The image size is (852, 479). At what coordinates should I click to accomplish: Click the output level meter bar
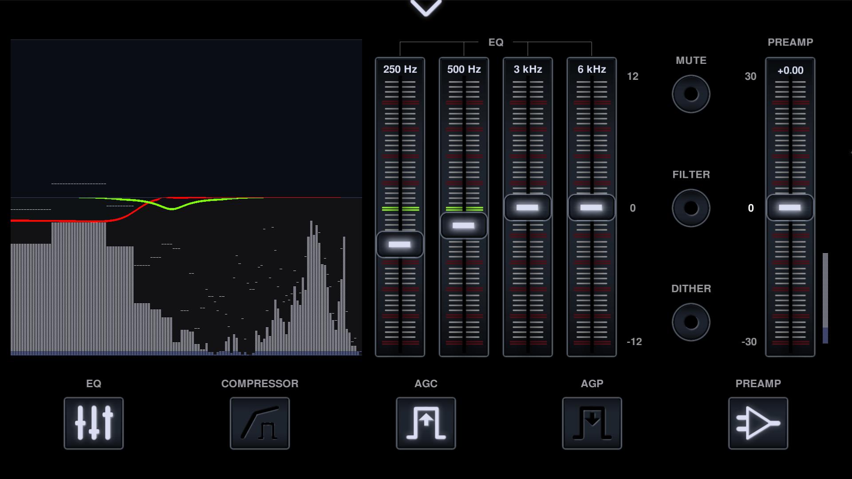point(825,298)
